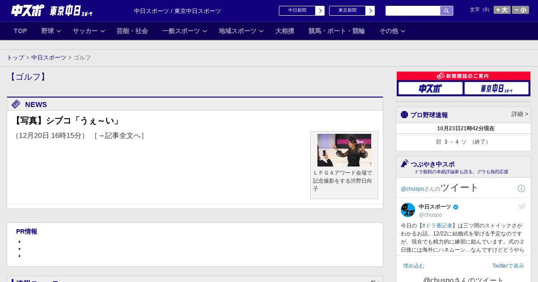Expand chevron beside サッカー
This screenshot has height=282, width=538.
click(x=103, y=31)
